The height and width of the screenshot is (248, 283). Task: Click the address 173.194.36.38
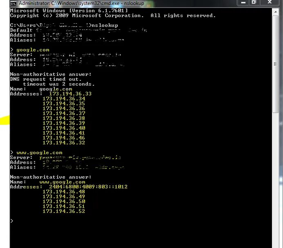[64, 118]
